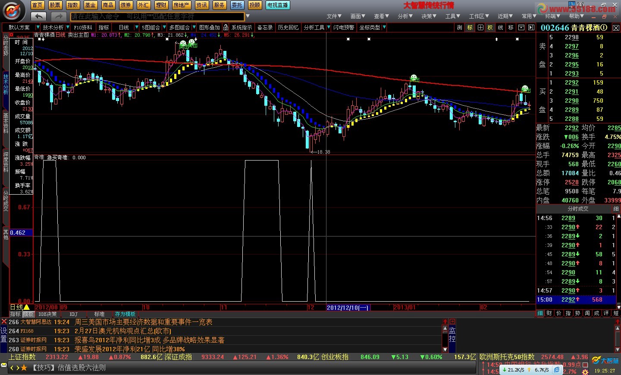Go forward with the right arrow button
The height and width of the screenshot is (375, 621).
(x=58, y=16)
